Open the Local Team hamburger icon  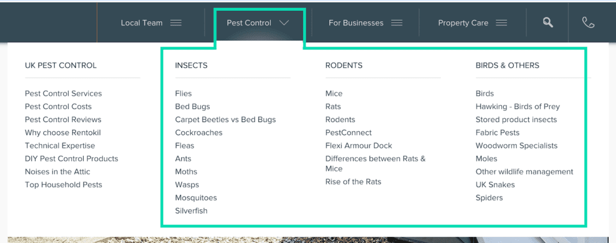pyautogui.click(x=176, y=23)
